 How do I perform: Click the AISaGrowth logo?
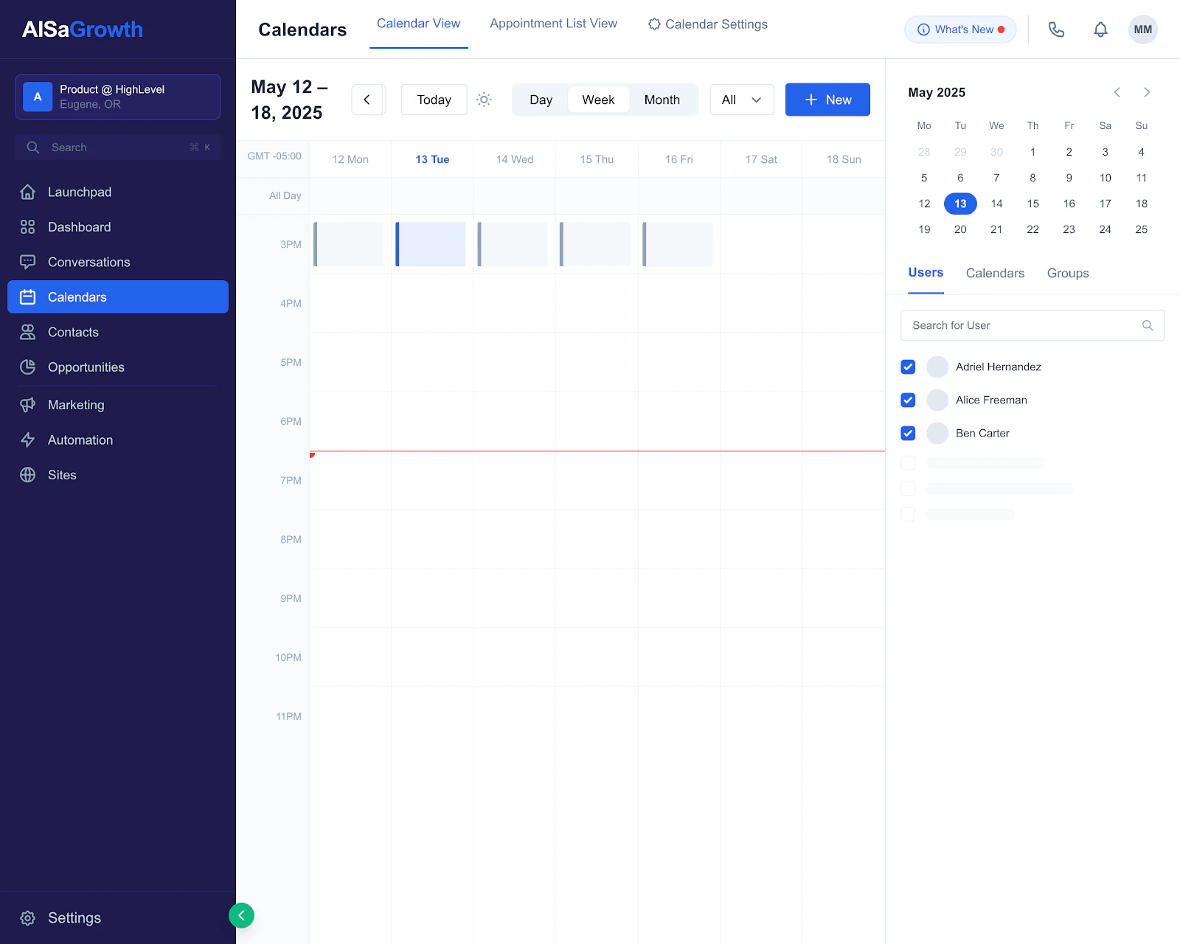point(83,29)
